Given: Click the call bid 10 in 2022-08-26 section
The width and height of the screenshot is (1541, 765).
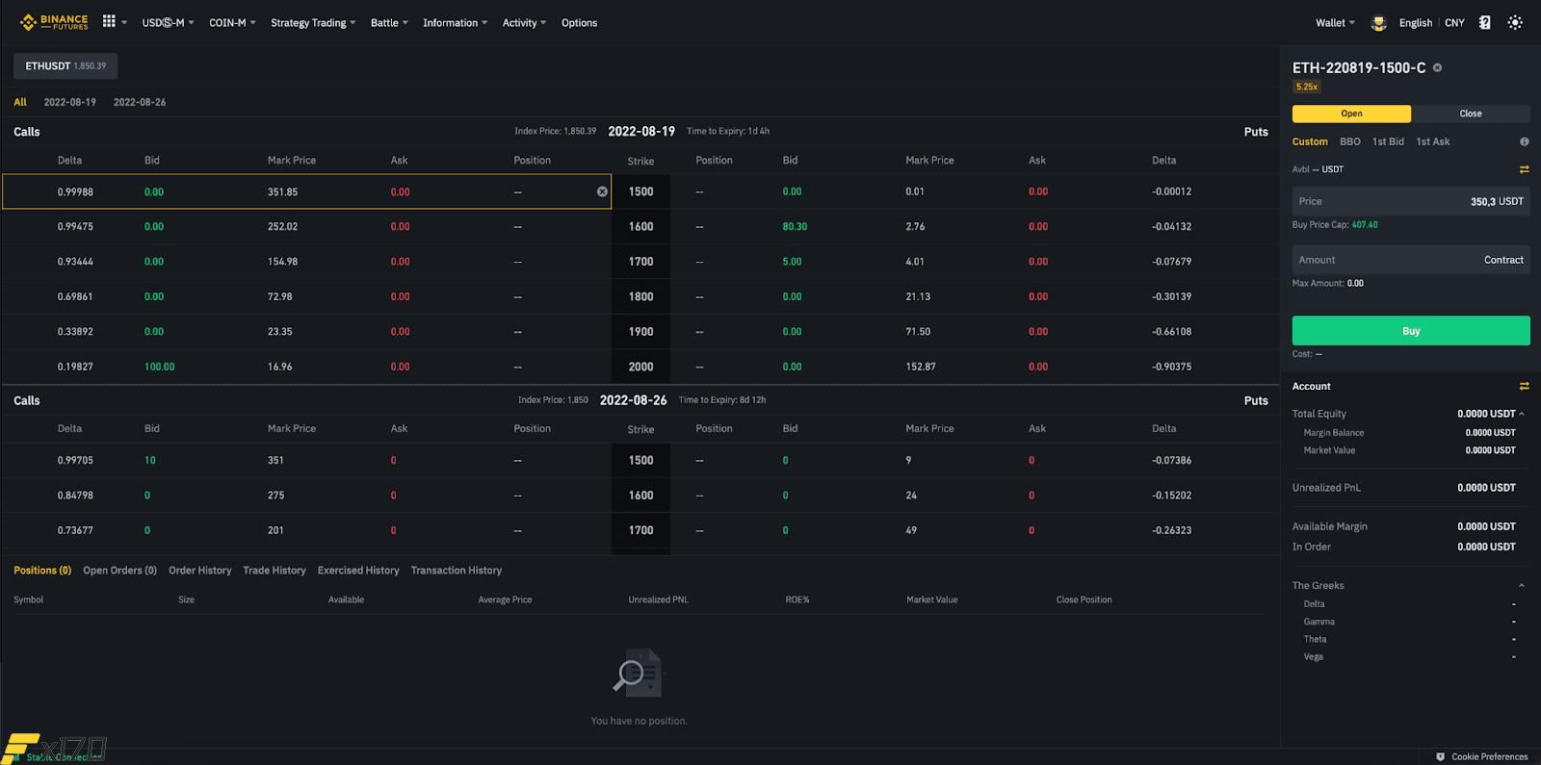Looking at the screenshot, I should (150, 460).
